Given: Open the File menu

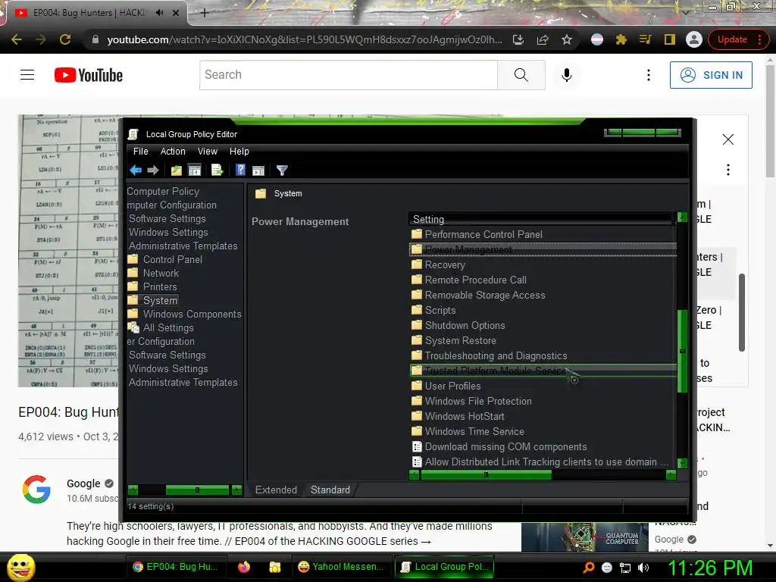Looking at the screenshot, I should (140, 152).
